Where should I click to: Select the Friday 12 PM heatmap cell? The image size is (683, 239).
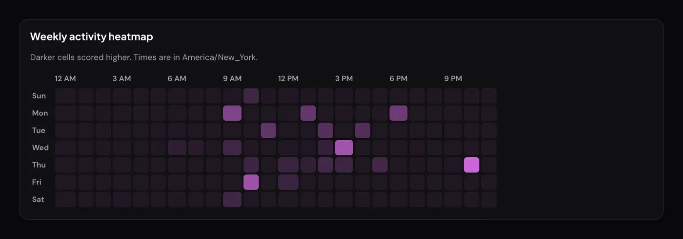tap(288, 182)
